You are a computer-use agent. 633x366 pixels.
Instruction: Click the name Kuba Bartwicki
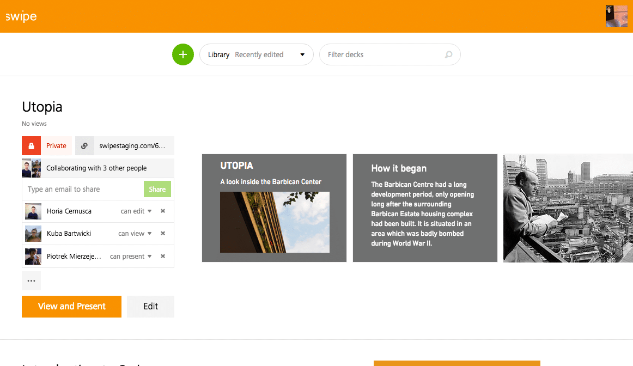click(x=69, y=233)
